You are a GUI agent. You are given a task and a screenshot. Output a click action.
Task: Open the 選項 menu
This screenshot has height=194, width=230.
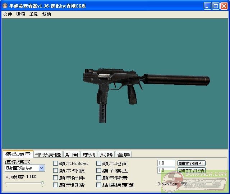pos(20,14)
